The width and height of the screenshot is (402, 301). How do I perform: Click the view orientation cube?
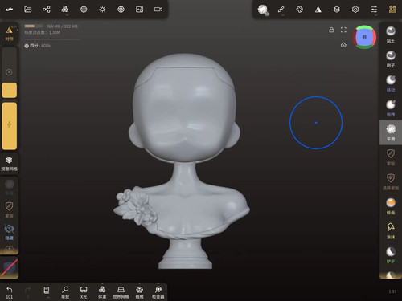tap(364, 37)
